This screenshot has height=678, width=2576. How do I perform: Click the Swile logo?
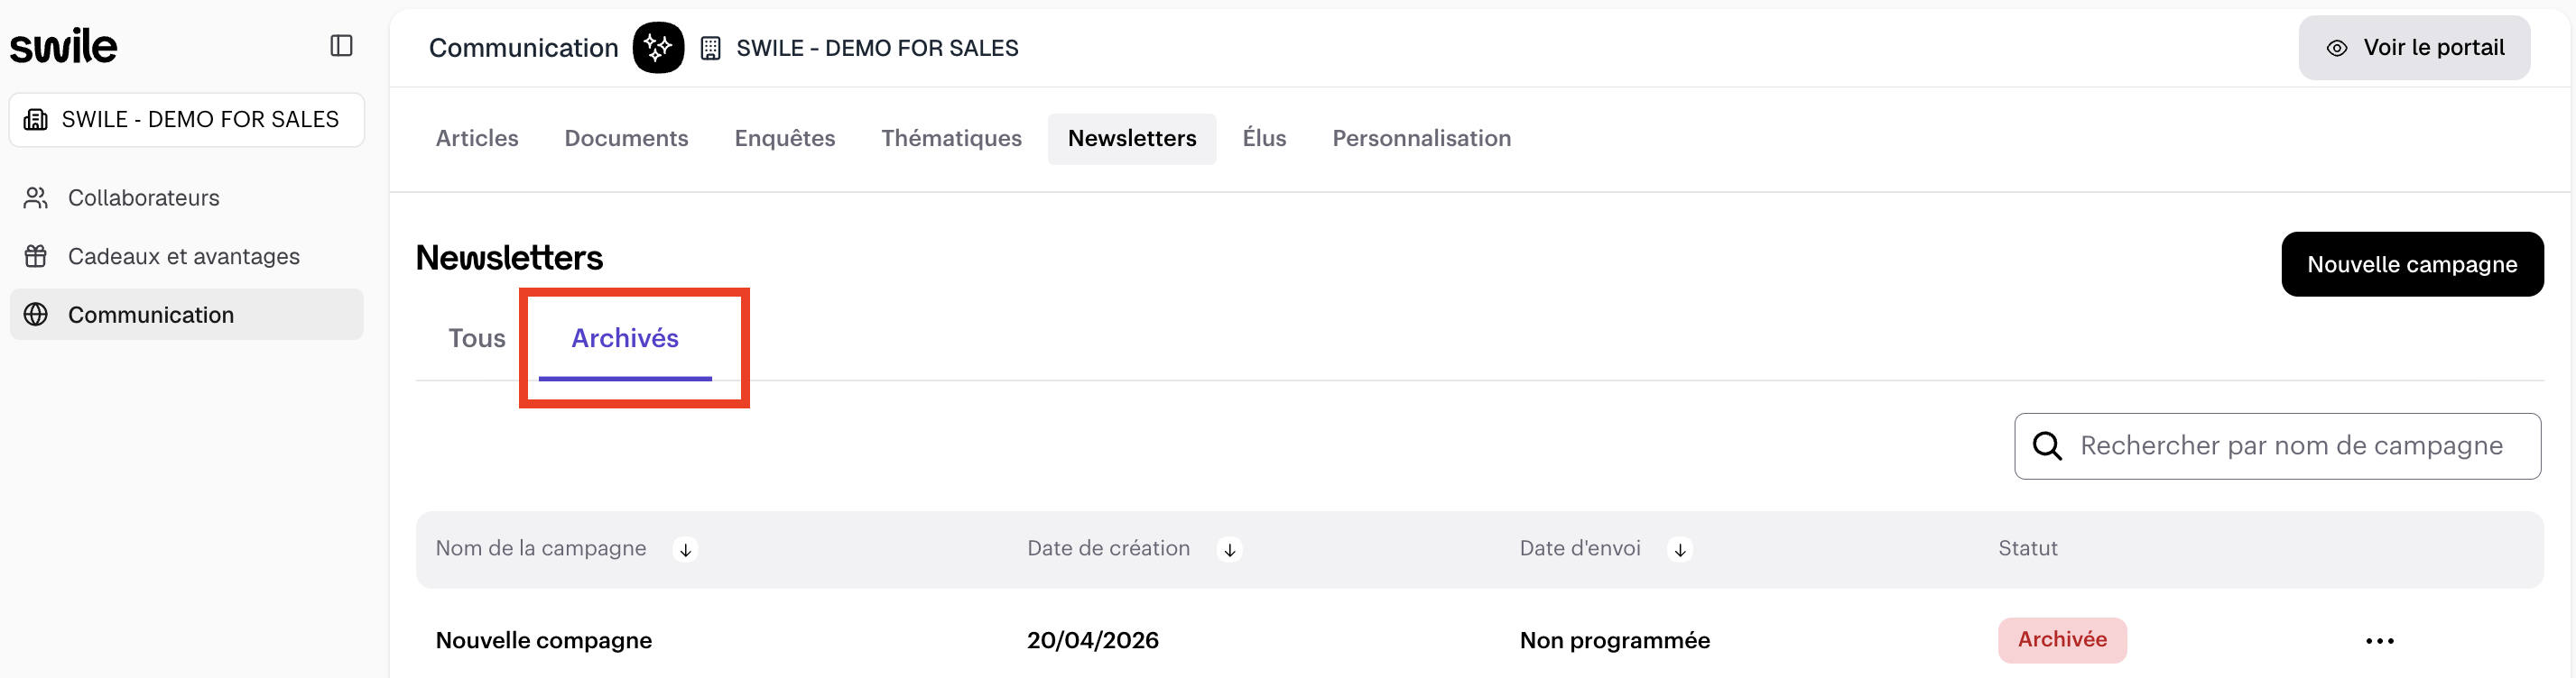(x=64, y=46)
